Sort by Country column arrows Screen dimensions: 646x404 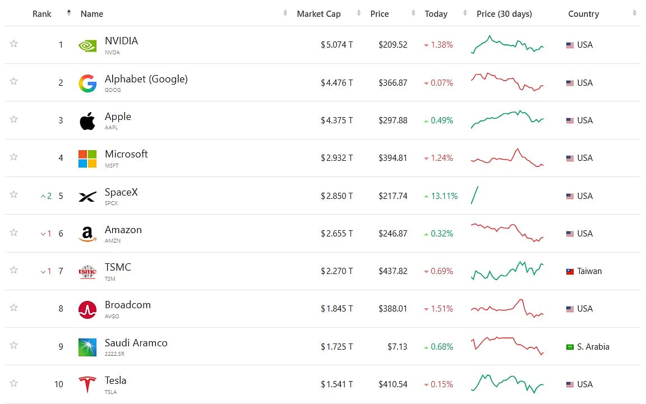pos(634,13)
